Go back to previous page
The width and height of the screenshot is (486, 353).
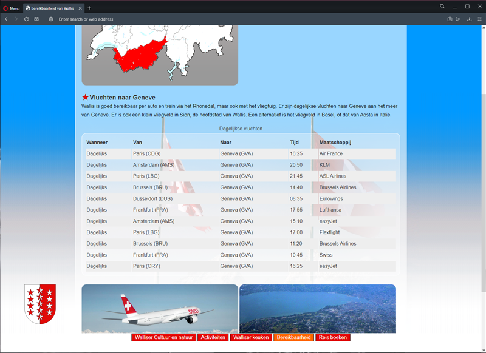tap(6, 19)
